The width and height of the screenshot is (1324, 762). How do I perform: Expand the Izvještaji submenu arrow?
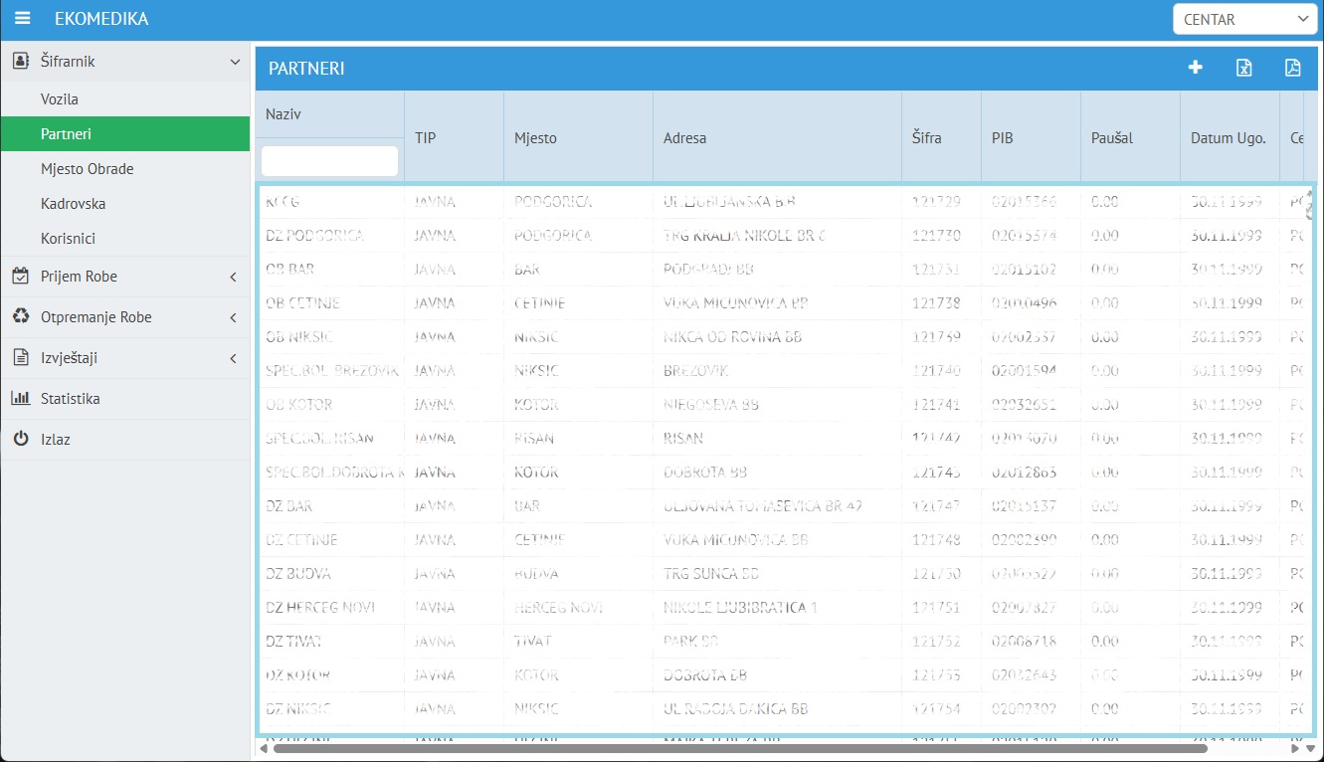pyautogui.click(x=233, y=358)
